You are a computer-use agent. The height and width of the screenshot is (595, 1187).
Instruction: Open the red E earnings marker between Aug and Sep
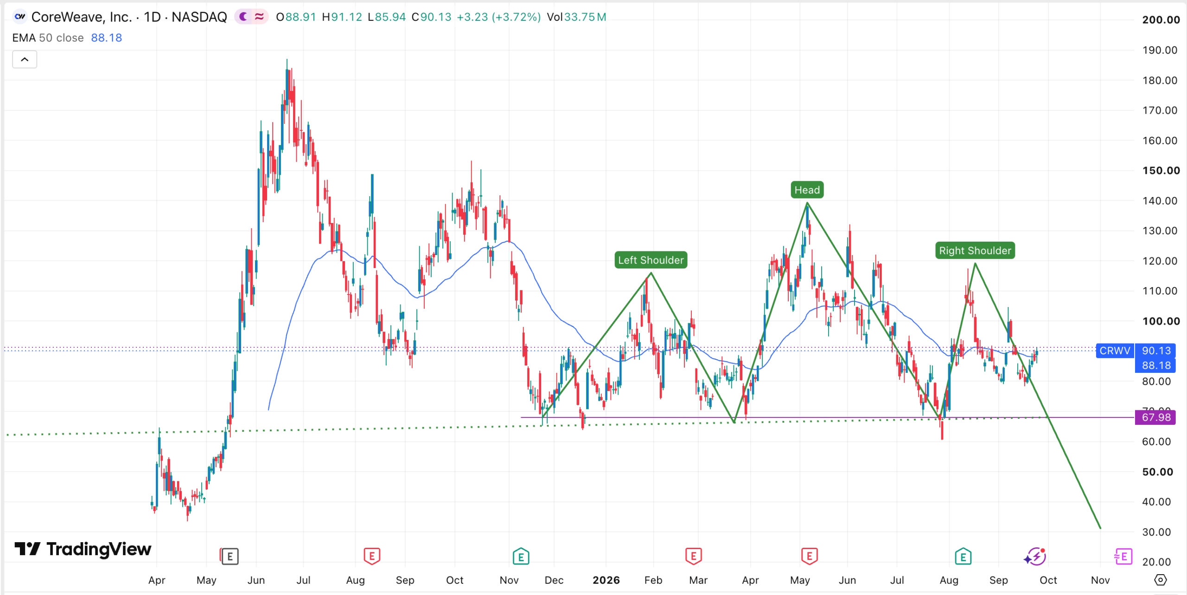pyautogui.click(x=372, y=556)
